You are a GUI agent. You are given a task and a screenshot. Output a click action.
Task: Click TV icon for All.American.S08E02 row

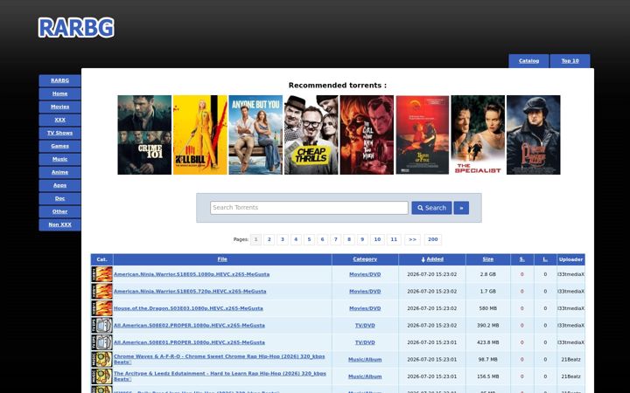pos(102,325)
